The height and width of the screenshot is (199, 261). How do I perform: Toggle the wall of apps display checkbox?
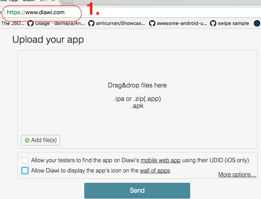(25, 171)
